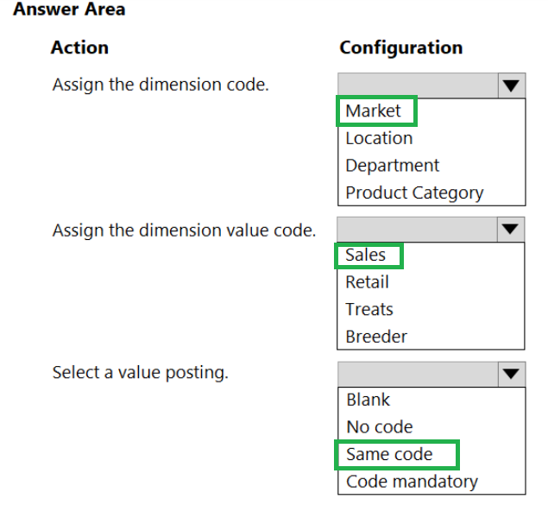Image resolution: width=548 pixels, height=505 pixels.
Task: Choose Same code value posting
Action: pos(389,454)
